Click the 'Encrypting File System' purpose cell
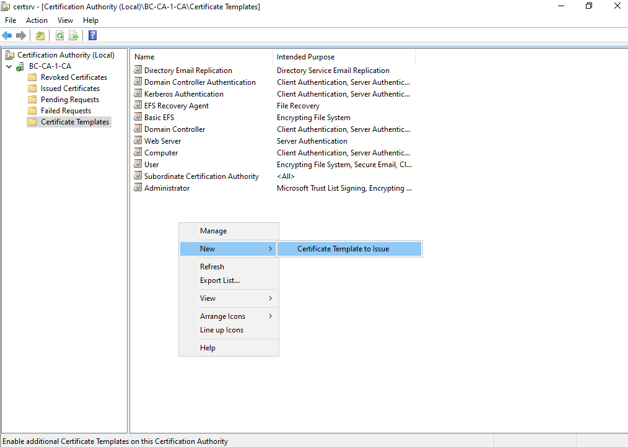The height and width of the screenshot is (447, 628). point(313,118)
